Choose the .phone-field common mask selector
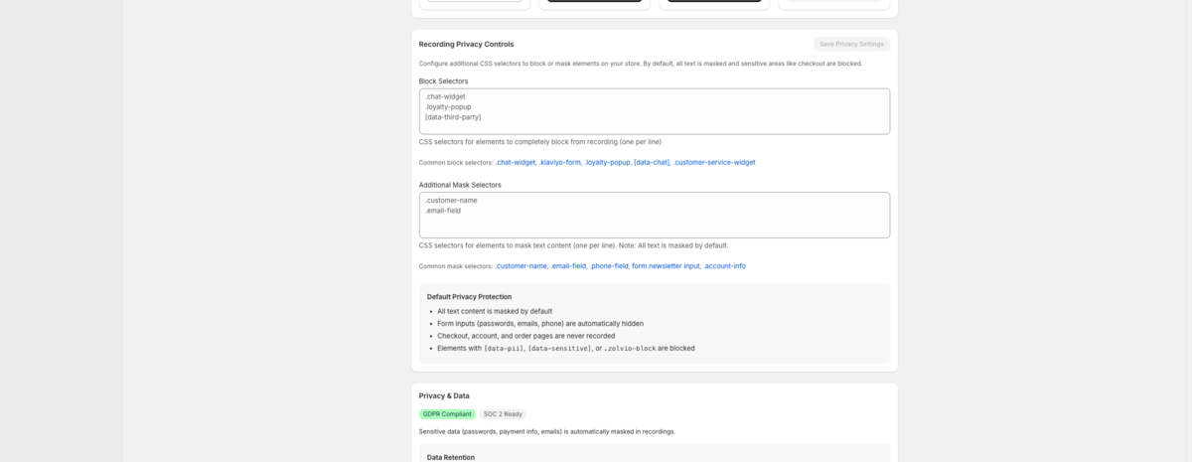The image size is (1192, 462). [x=609, y=266]
